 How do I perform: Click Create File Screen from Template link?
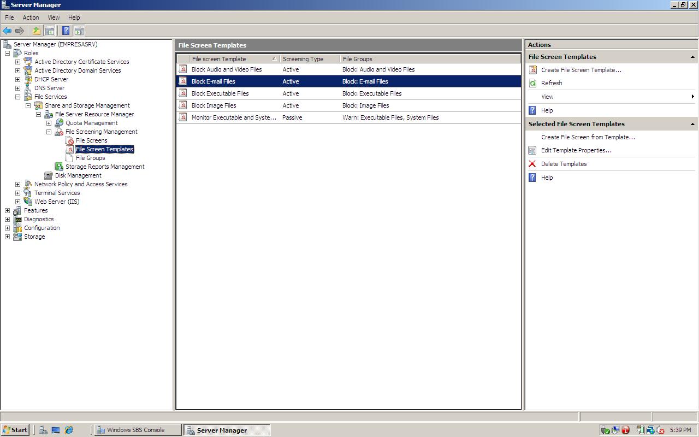tap(588, 137)
